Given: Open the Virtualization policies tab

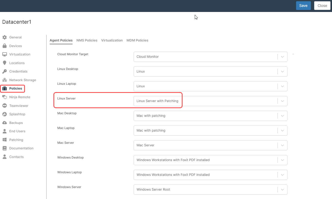Looking at the screenshot, I should pos(112,40).
